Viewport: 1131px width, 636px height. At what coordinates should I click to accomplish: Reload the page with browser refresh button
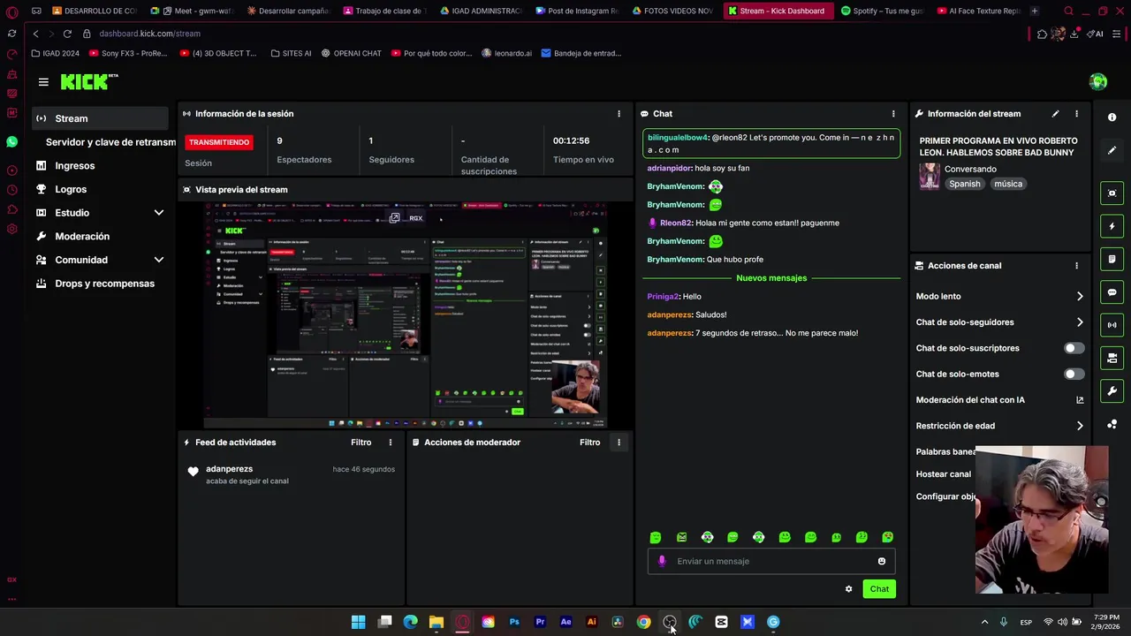pyautogui.click(x=66, y=34)
